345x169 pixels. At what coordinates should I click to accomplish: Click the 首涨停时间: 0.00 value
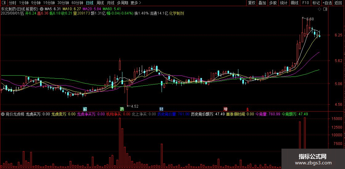pyautogui.click(x=240, y=114)
